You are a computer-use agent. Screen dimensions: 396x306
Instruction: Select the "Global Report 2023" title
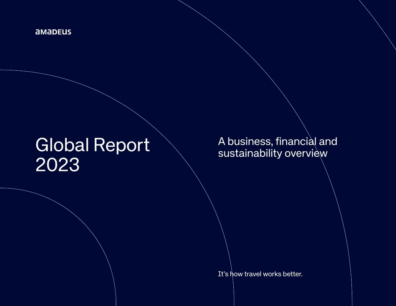coord(92,154)
